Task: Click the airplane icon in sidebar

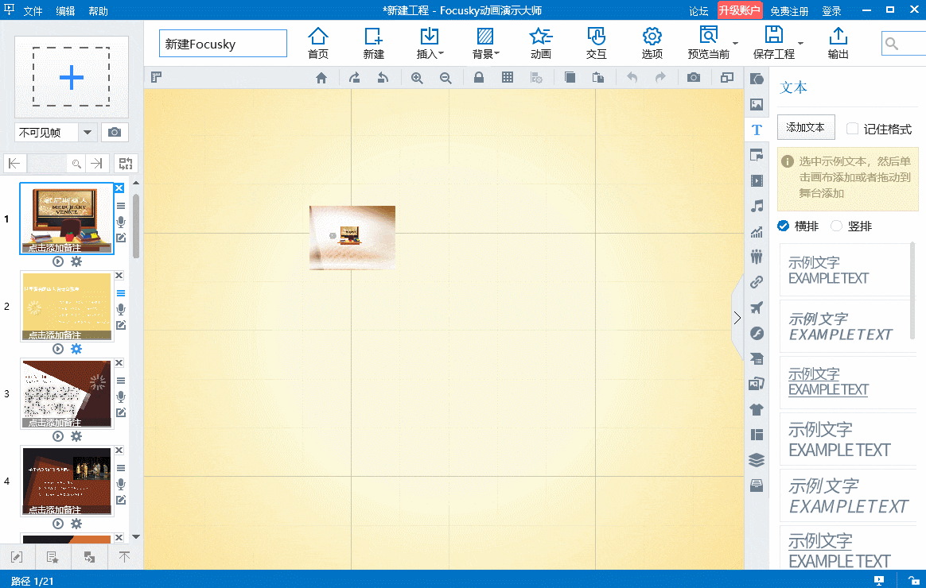Action: tap(757, 308)
